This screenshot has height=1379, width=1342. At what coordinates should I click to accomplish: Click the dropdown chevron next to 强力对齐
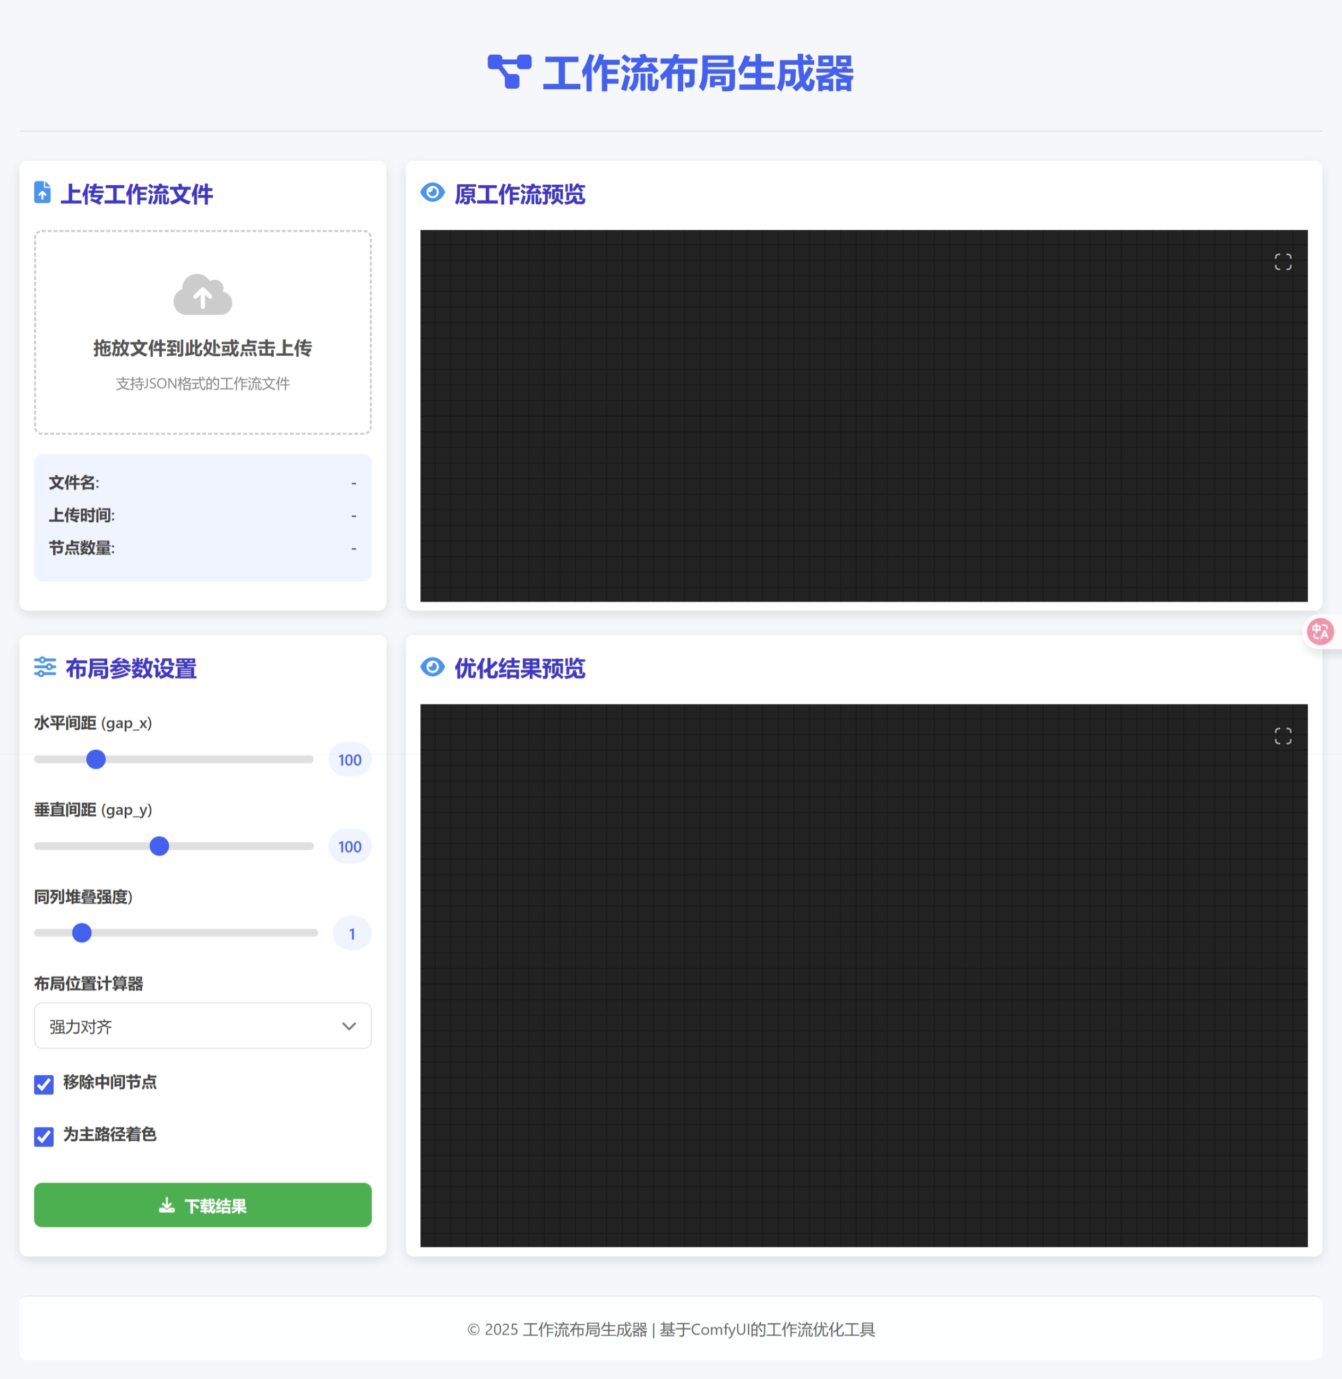[349, 1026]
